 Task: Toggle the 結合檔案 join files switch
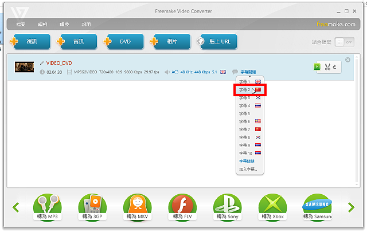[x=344, y=42]
